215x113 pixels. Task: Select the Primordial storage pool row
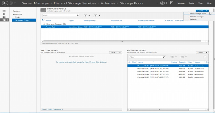pos(125,27)
